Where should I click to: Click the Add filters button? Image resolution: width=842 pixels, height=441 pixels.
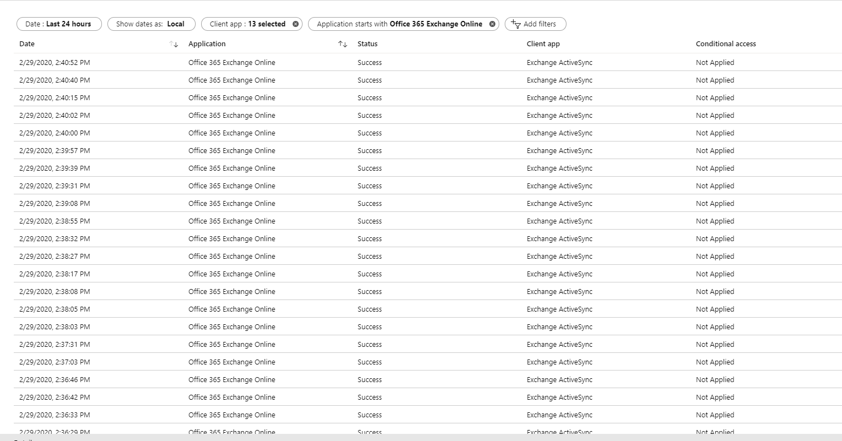click(536, 24)
